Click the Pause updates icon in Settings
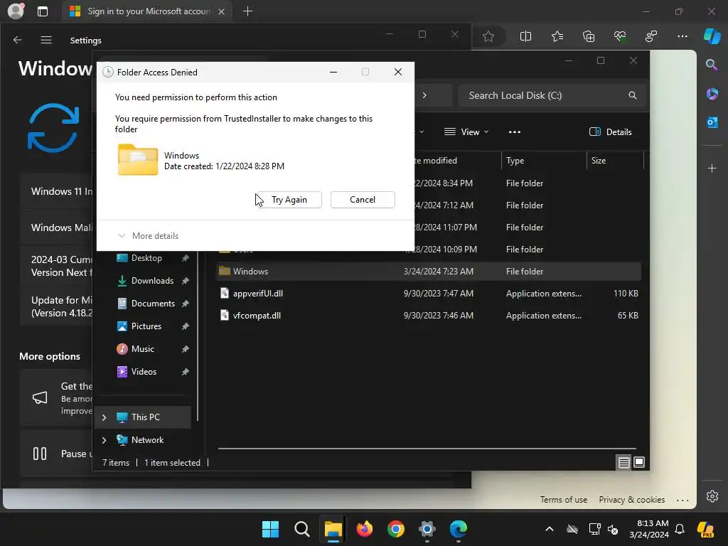The image size is (728, 546). click(40, 454)
